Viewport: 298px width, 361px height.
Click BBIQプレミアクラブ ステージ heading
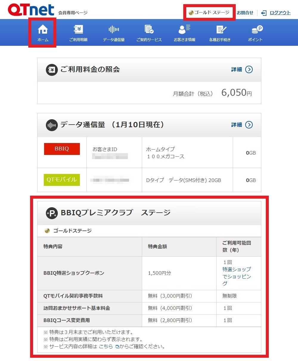pyautogui.click(x=116, y=213)
